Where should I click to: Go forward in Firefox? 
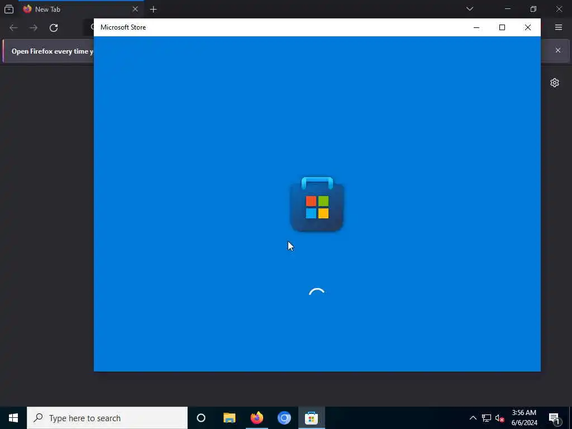point(34,28)
